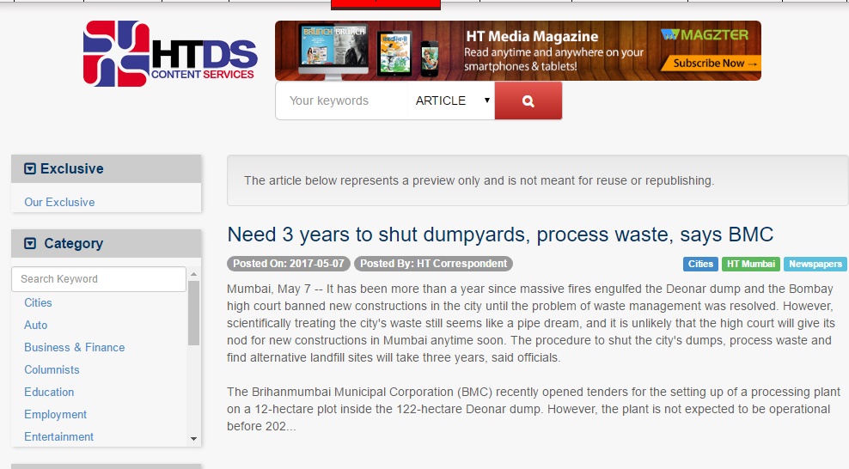Focus the 'Your keywords' search field
This screenshot has height=469, width=849.
[x=342, y=100]
